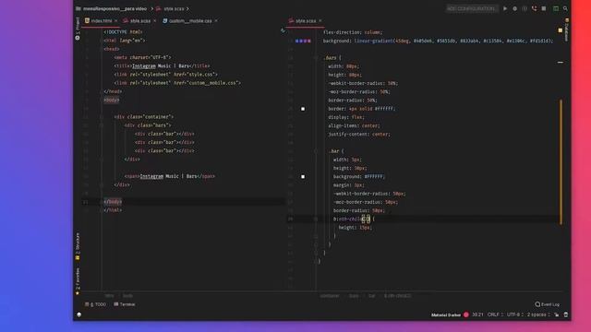Click the right editor vertical scrollbar stripe
Viewport: 591px width, 332px height.
pos(561,162)
